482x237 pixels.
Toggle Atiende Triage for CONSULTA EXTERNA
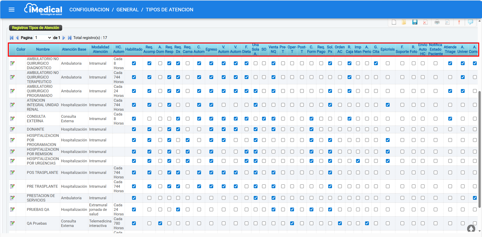tap(450, 119)
